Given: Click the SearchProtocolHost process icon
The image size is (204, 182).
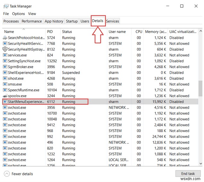Looking at the screenshot, I should 5,38.
